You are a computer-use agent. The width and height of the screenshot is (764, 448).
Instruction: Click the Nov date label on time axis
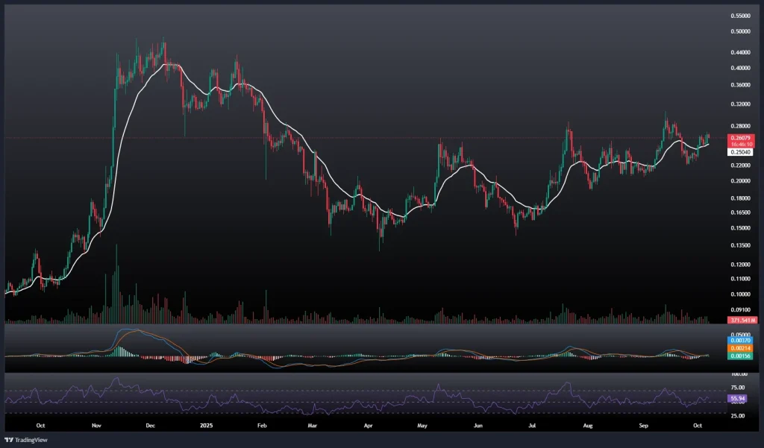(x=95, y=426)
